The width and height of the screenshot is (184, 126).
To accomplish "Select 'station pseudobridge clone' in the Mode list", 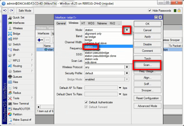I will click(109, 56).
